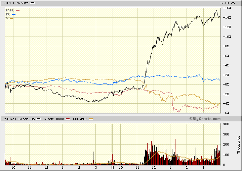Click the Close Down legend label
This screenshot has height=171, width=242.
coord(54,119)
